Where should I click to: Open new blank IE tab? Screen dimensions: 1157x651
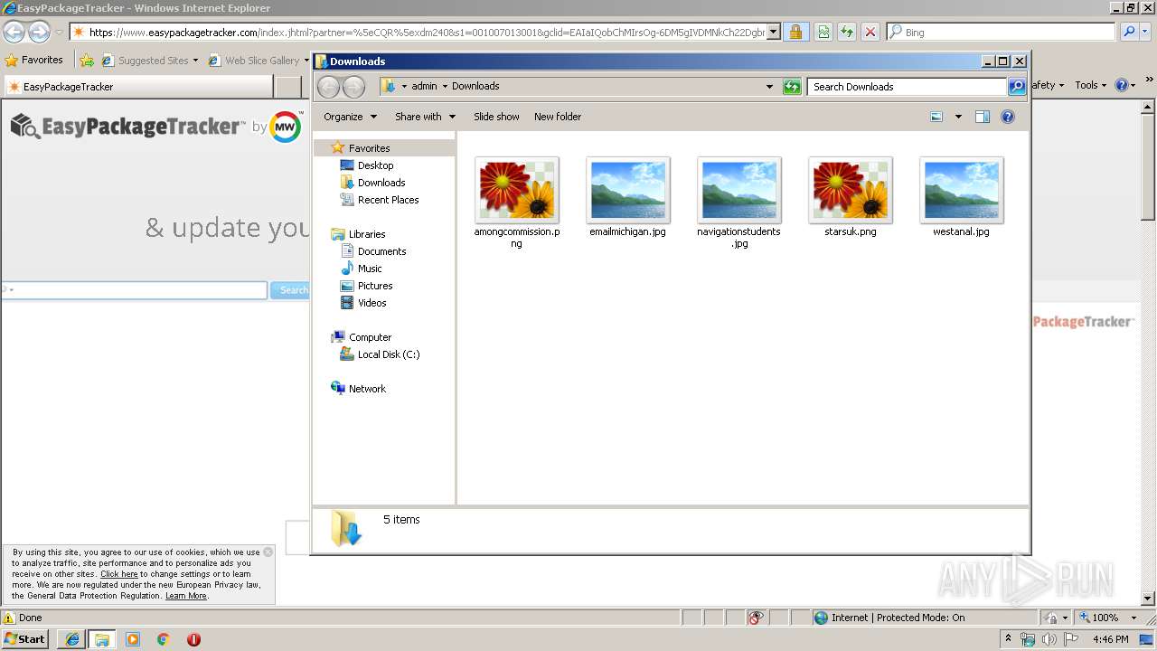tap(288, 87)
